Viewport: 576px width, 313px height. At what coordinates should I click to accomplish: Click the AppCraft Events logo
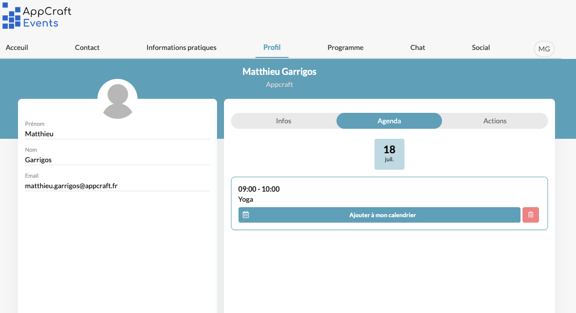[37, 17]
